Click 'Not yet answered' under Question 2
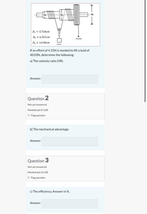This screenshot has height=214, width=147. (x=37, y=105)
